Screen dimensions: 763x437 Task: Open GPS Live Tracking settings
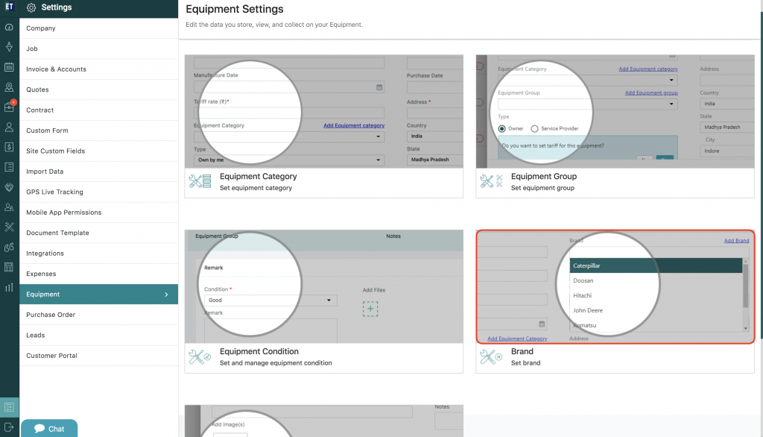[99, 192]
